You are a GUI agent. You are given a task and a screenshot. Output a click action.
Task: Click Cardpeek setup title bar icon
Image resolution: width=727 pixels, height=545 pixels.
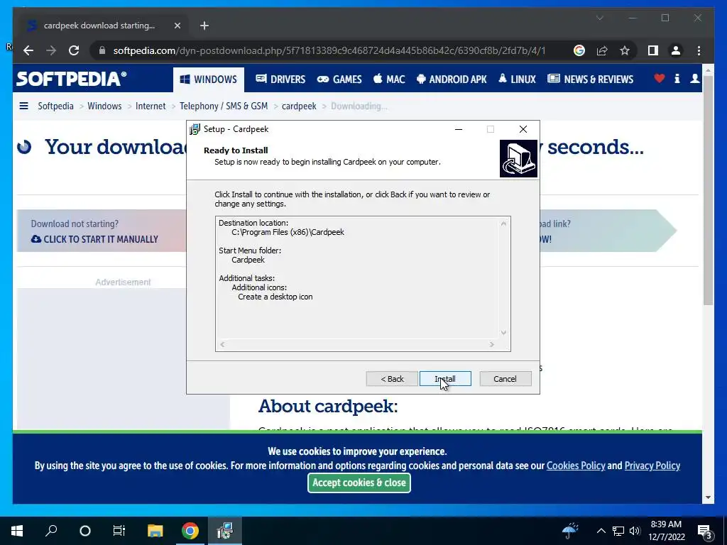pos(195,129)
